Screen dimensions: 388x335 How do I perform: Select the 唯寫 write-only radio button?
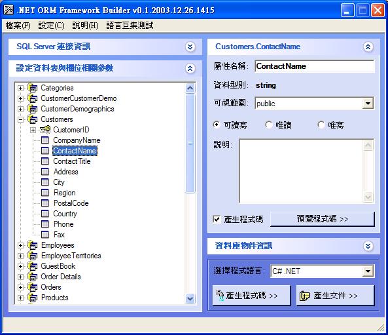[x=321, y=125]
